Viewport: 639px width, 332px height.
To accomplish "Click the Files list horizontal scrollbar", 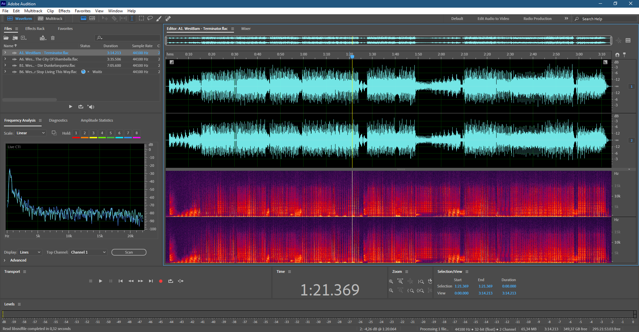I will coord(30,99).
